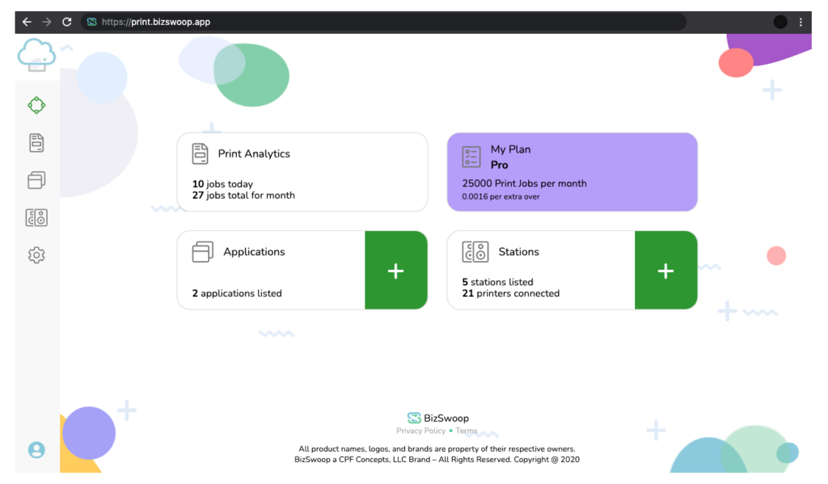Open the Applications card title
This screenshot has height=484, width=828.
254,252
